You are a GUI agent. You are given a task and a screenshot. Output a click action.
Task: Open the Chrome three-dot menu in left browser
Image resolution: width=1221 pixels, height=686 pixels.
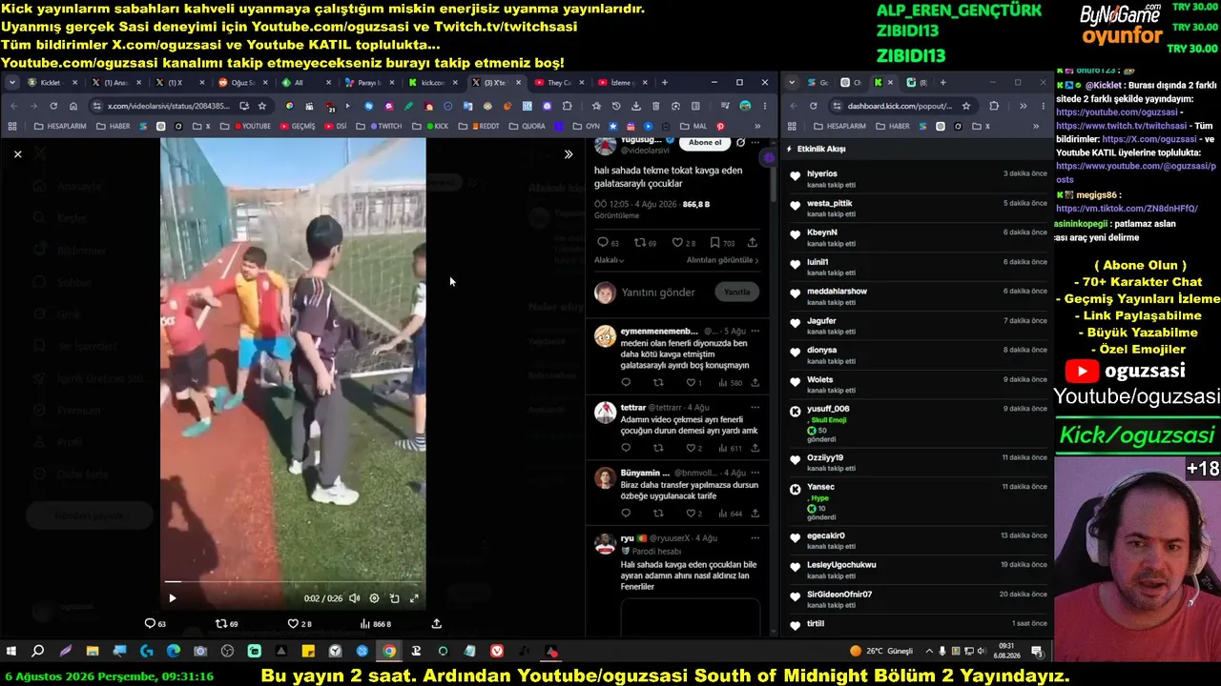coord(765,106)
